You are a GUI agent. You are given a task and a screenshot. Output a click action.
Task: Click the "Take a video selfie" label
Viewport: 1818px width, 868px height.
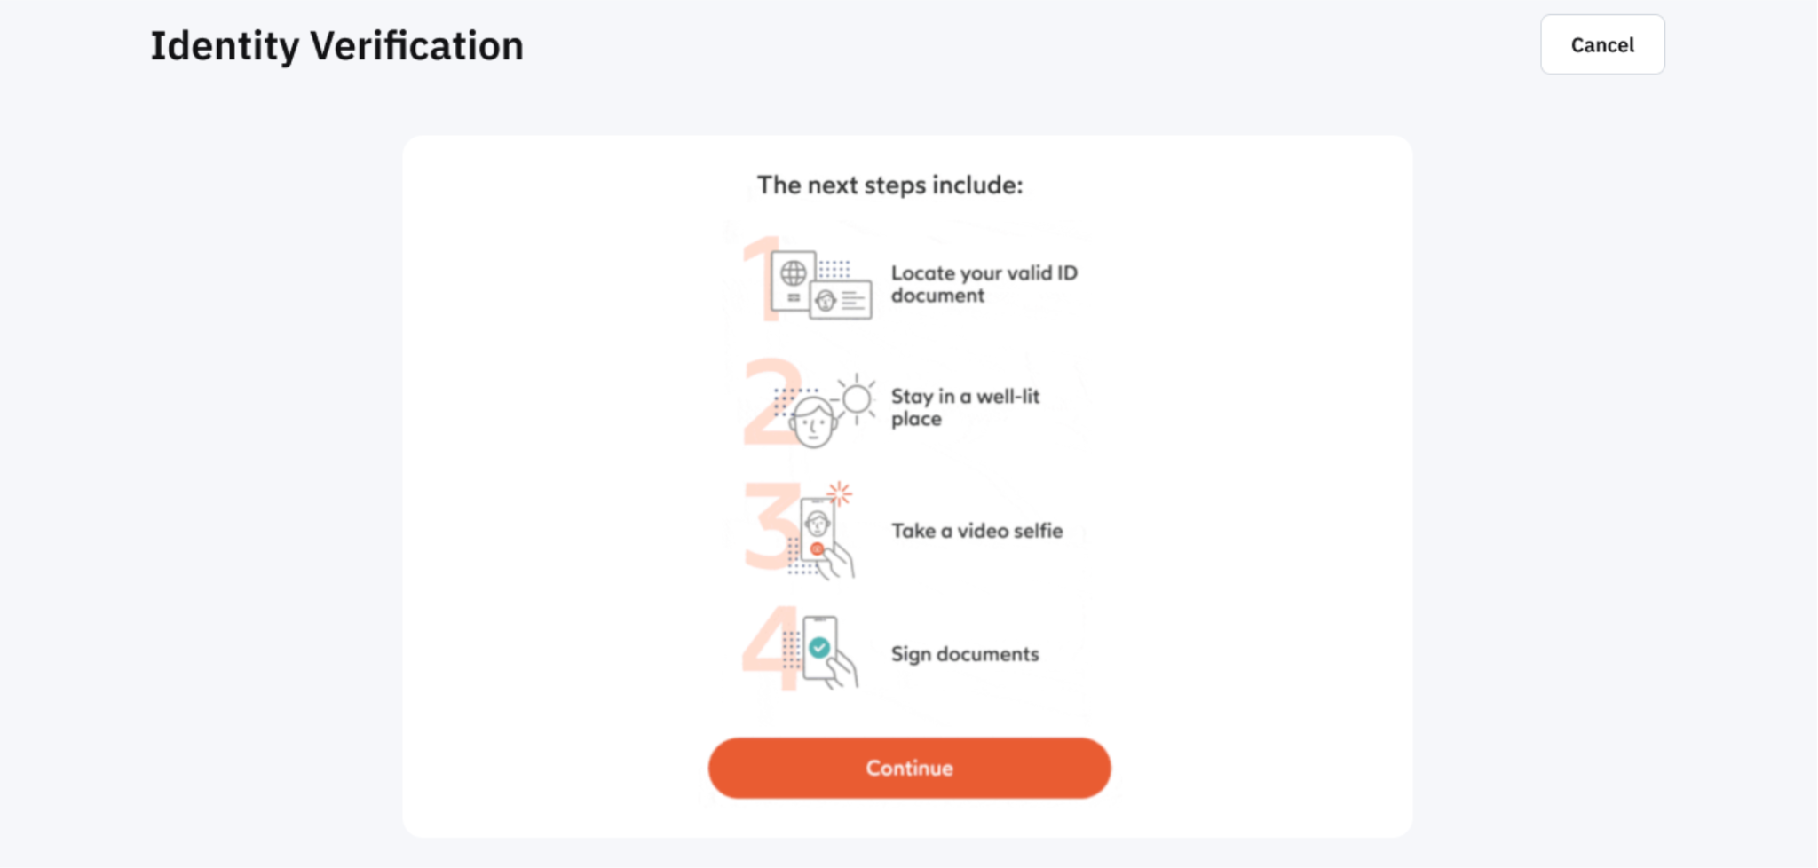[x=976, y=531]
